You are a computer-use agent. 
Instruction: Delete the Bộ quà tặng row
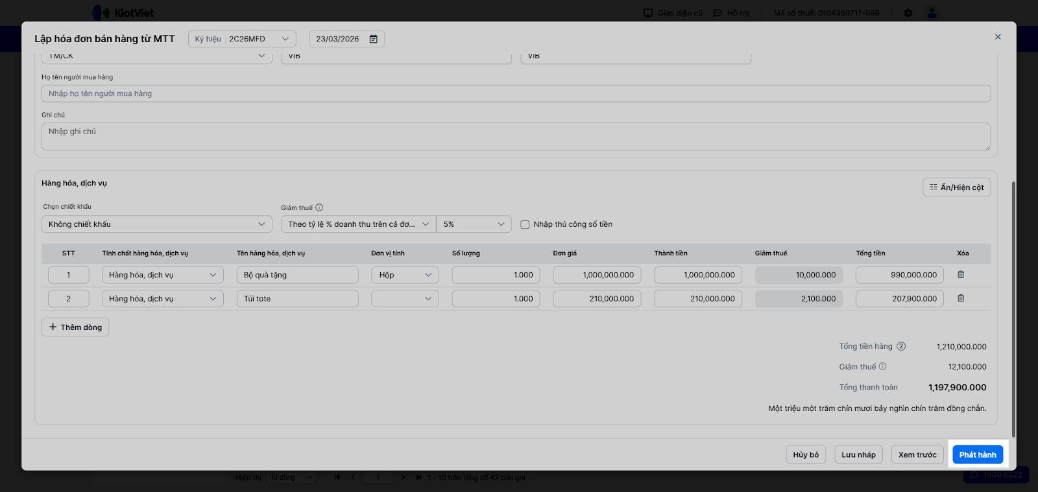click(x=961, y=275)
